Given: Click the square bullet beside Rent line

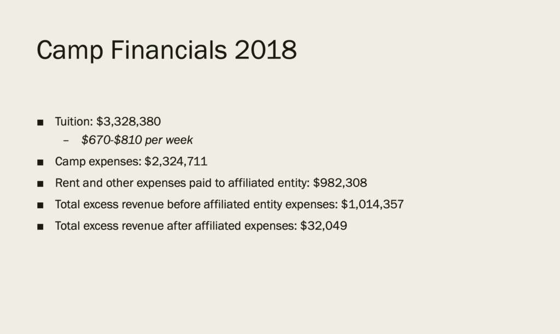Looking at the screenshot, I should point(40,184).
